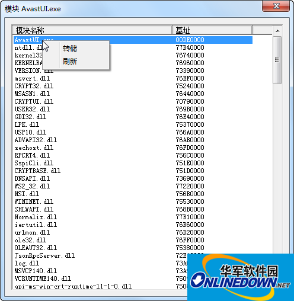Click base address 73390000
Screen dimensions: 294x301
pyautogui.click(x=190, y=71)
